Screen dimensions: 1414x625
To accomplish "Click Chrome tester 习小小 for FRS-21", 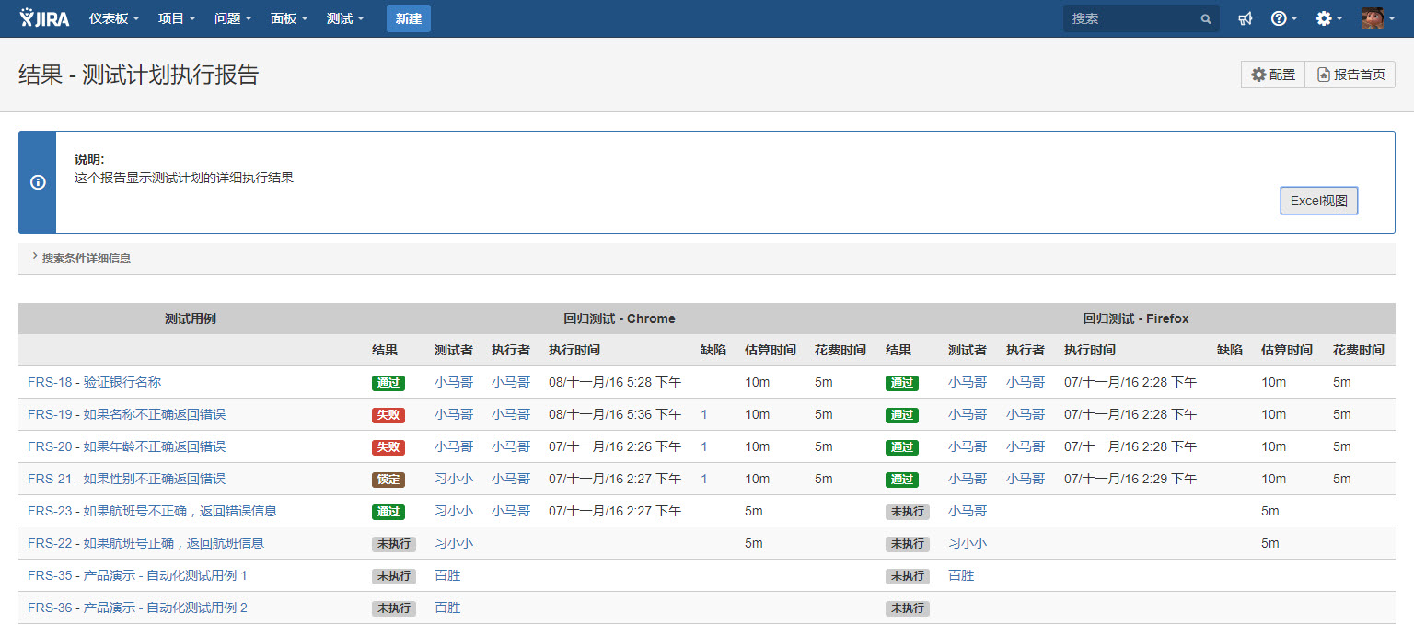I will click(454, 479).
